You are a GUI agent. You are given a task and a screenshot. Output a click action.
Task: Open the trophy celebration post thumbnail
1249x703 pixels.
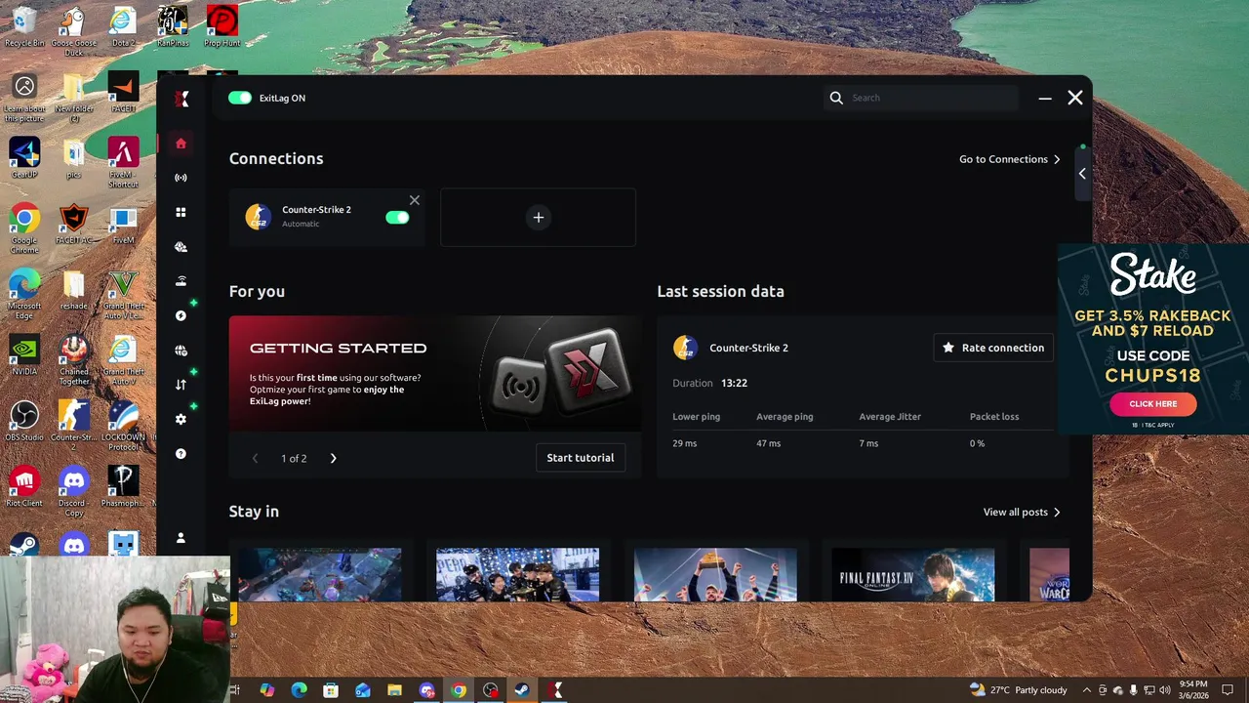[715, 575]
